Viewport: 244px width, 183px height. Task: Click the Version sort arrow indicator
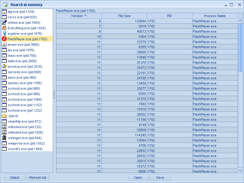coord(85,16)
